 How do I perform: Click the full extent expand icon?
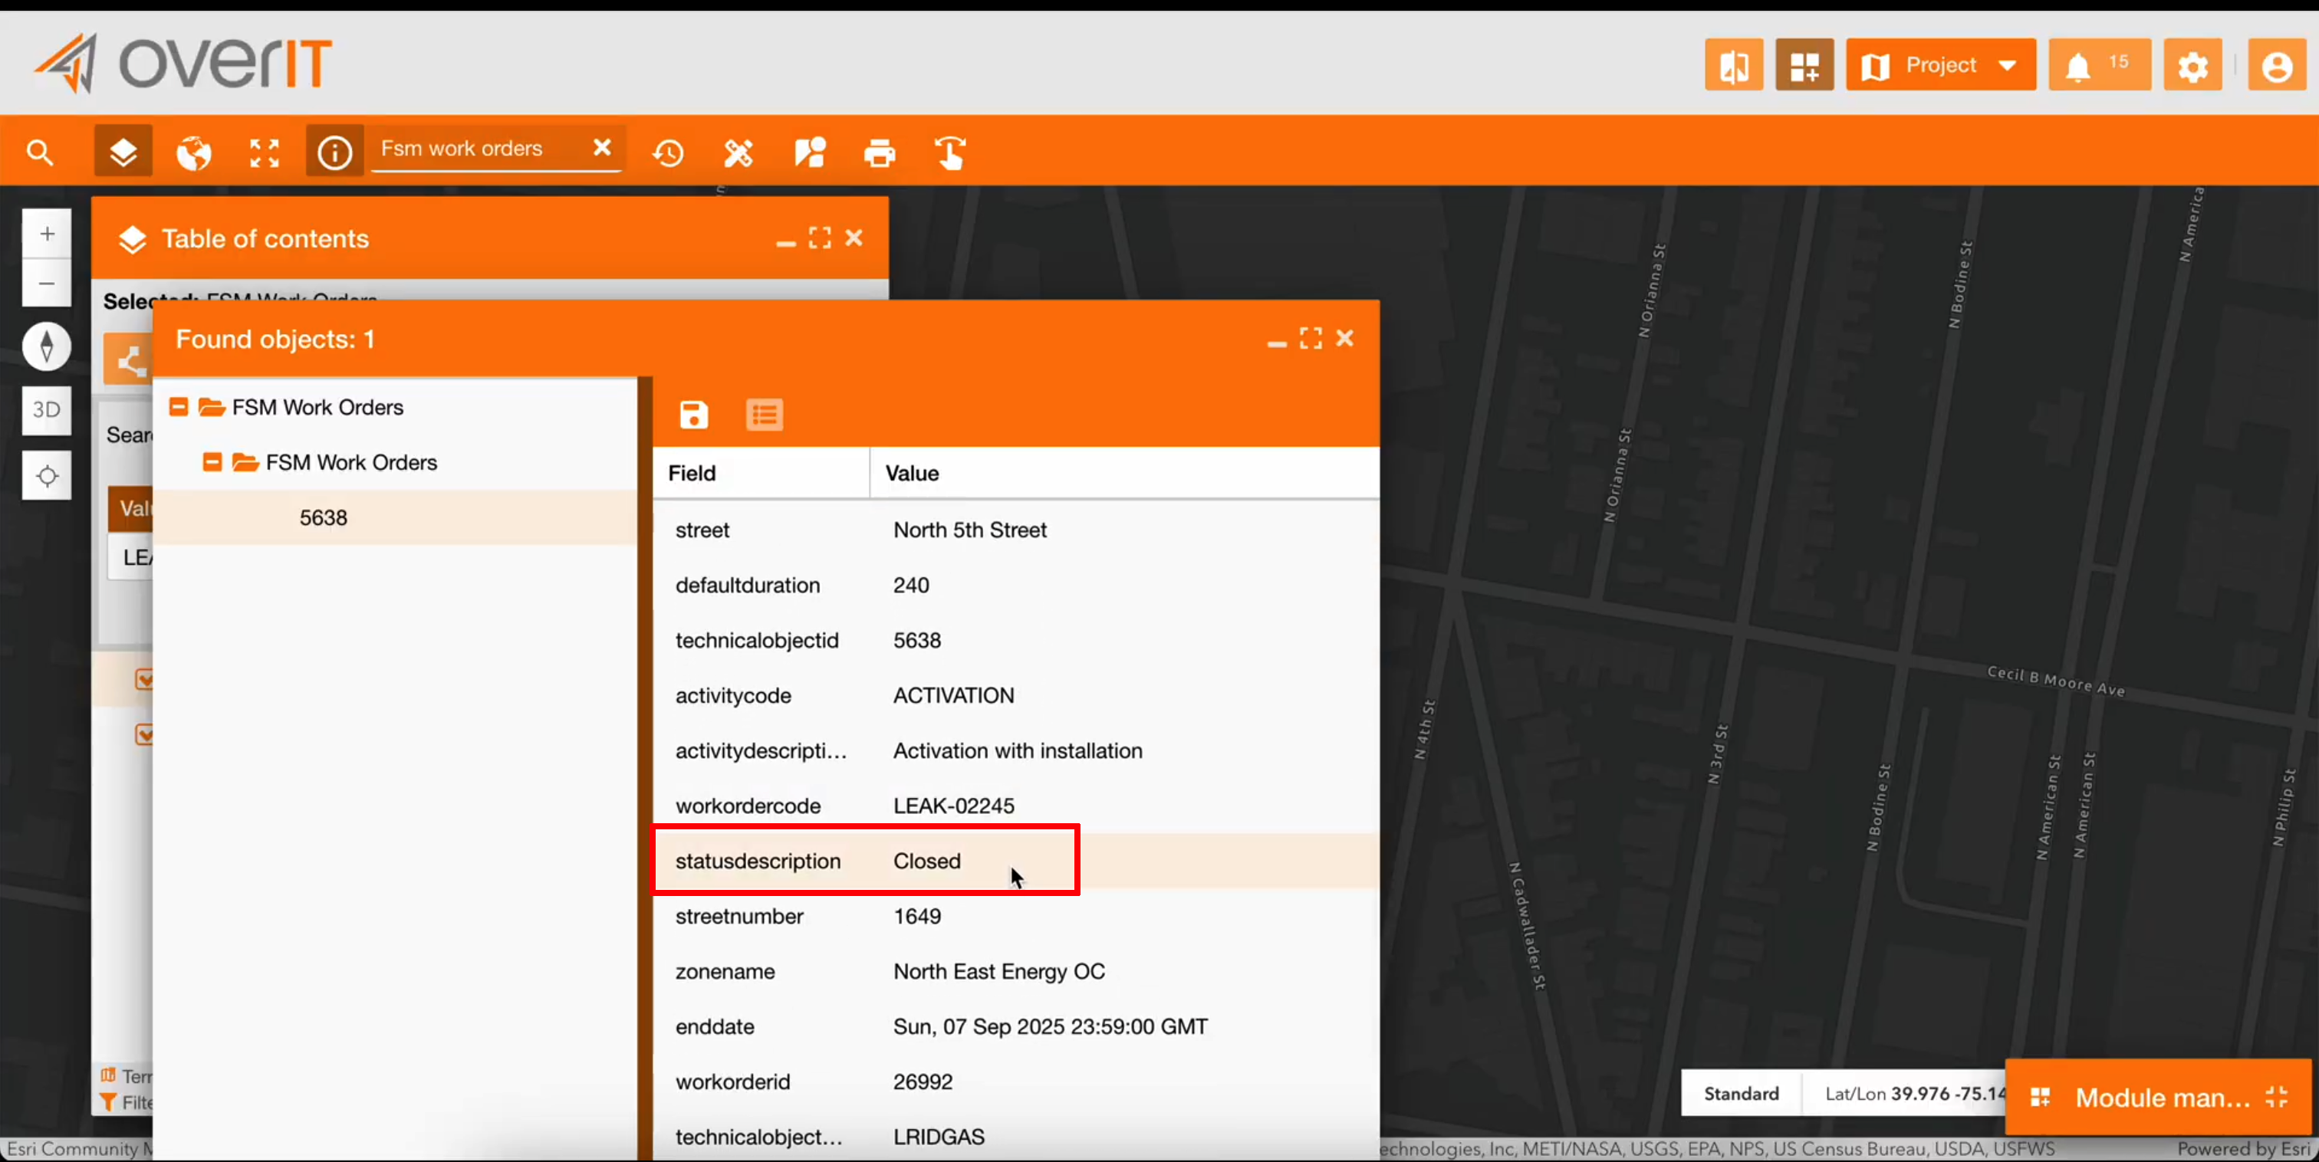point(264,153)
